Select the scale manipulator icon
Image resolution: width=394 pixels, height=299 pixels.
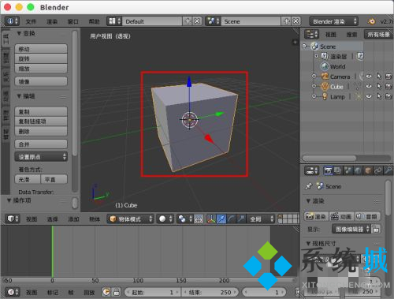click(x=241, y=219)
